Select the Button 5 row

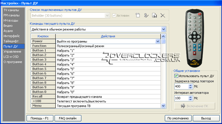[43, 69]
